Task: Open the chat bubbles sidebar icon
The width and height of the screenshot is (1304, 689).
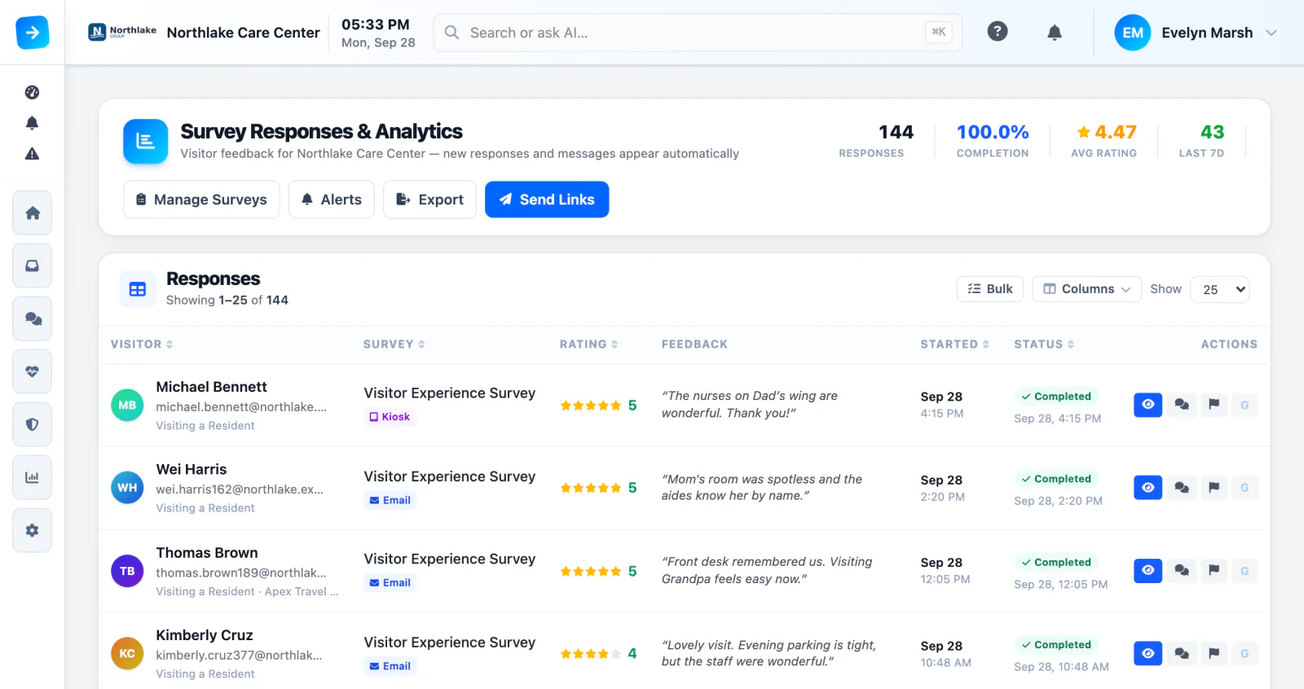Action: (x=32, y=318)
